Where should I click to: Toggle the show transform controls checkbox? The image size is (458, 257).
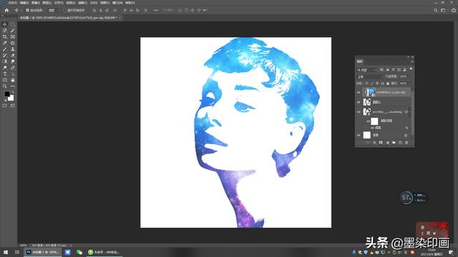coord(65,10)
